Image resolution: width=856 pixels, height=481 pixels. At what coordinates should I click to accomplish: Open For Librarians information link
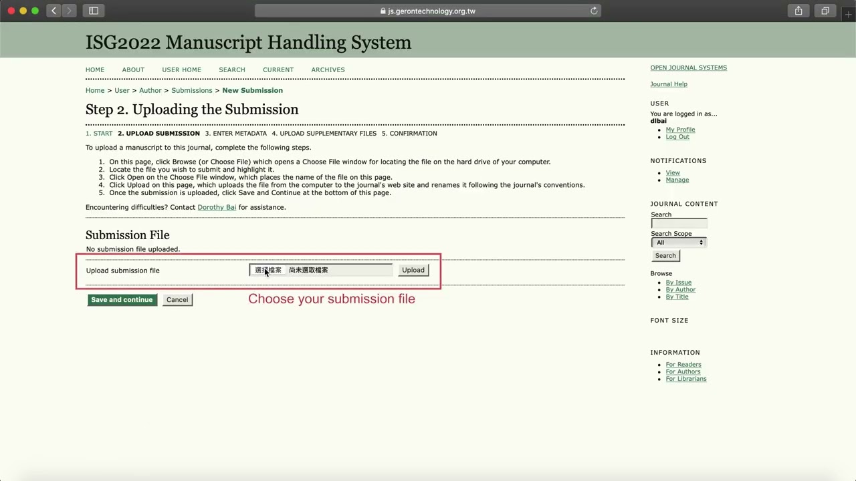click(x=686, y=379)
